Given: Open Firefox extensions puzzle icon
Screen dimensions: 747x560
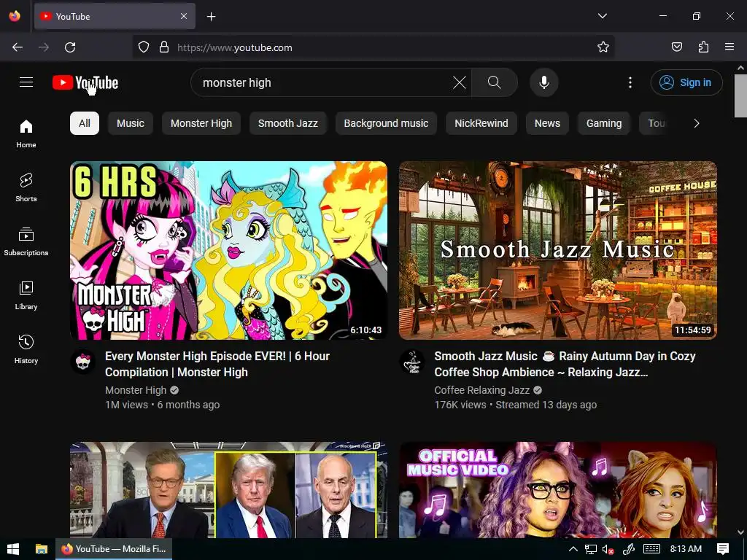Looking at the screenshot, I should pos(703,47).
